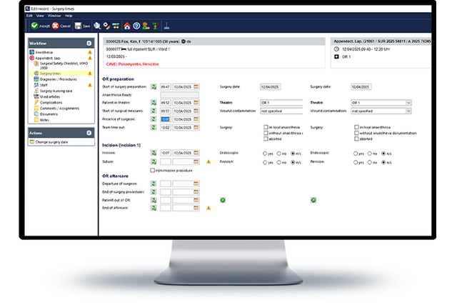The width and height of the screenshot is (457, 305).
Task: Click the Accept button
Action: pyautogui.click(x=39, y=26)
